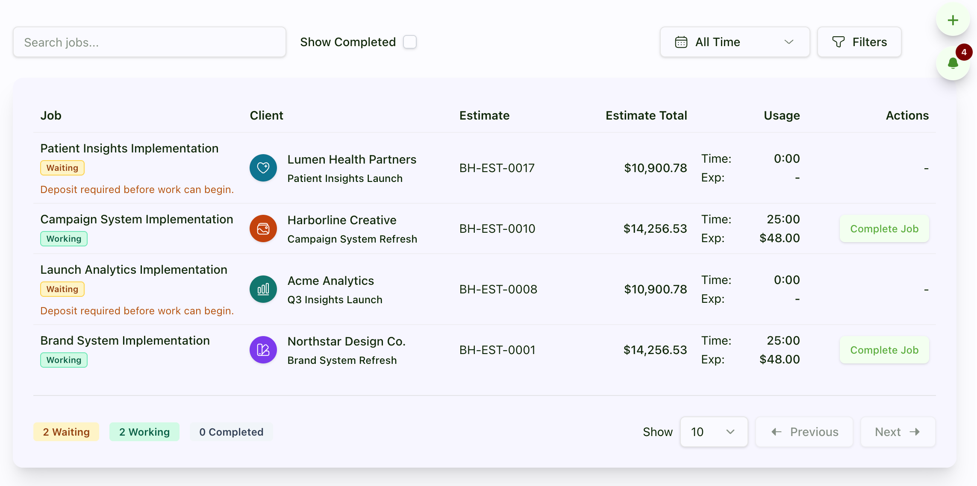Click $10,900.78 total for Acme Analytics
The height and width of the screenshot is (486, 977).
point(656,289)
